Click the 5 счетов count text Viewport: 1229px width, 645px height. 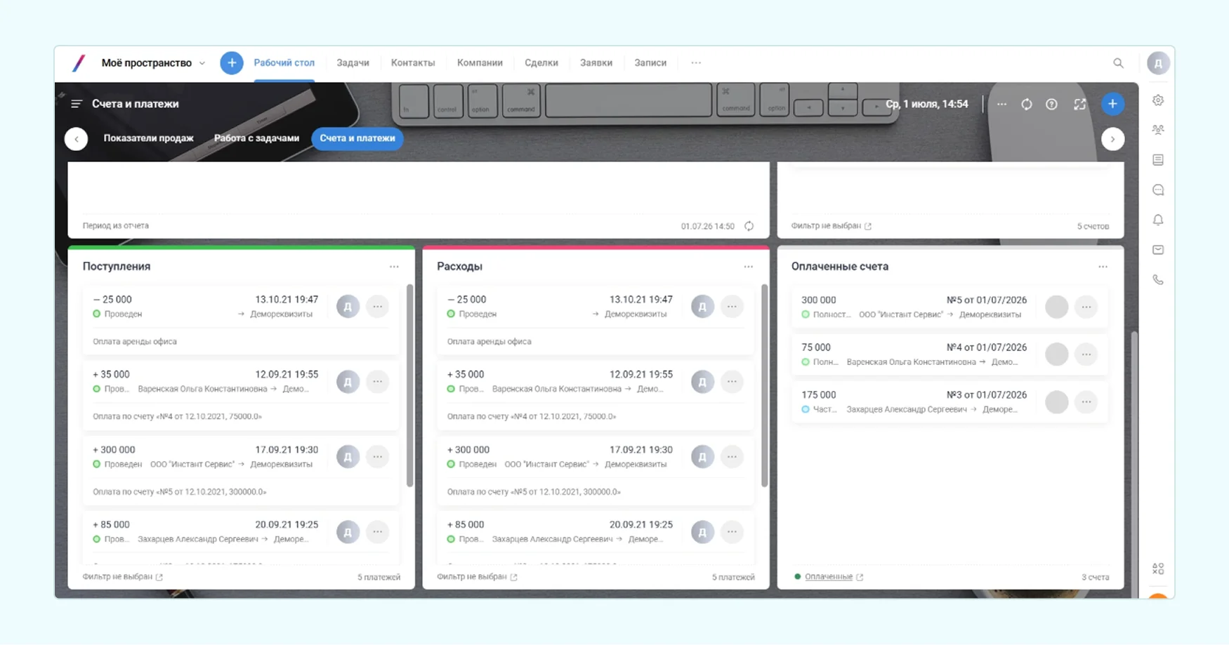(x=1093, y=226)
